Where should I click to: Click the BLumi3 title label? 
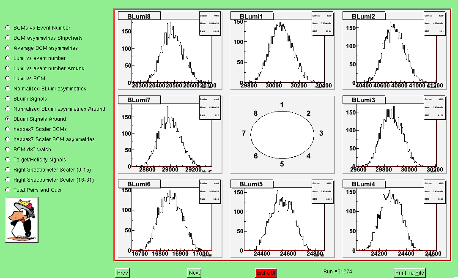pos(364,100)
